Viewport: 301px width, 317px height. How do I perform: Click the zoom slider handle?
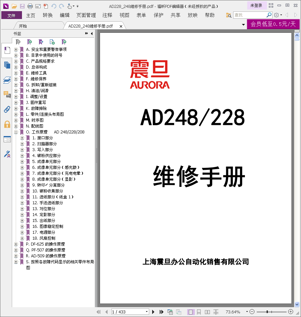click(x=267, y=312)
